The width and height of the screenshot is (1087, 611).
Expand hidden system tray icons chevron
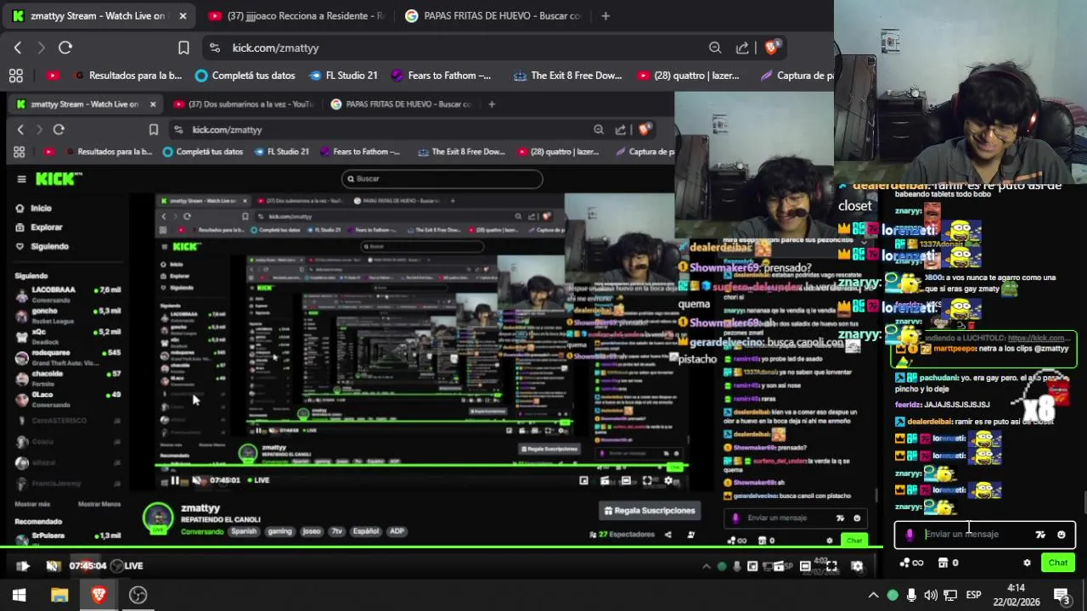click(x=873, y=595)
